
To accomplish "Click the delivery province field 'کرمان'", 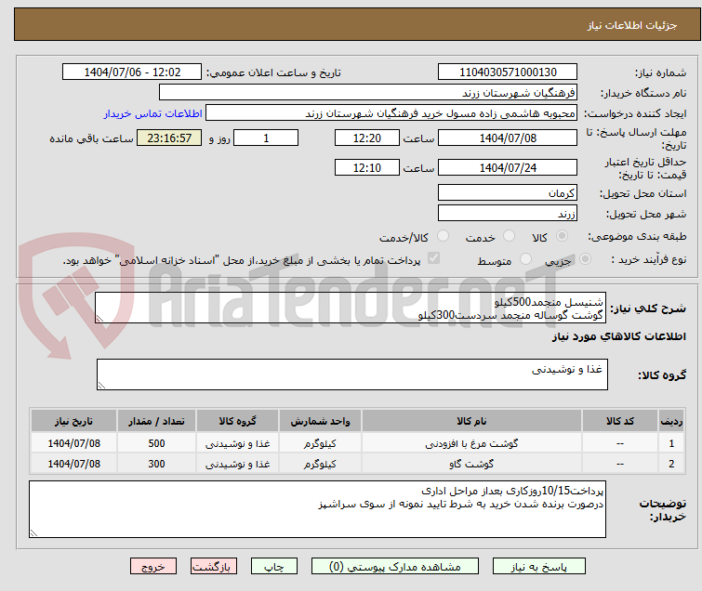I will (508, 193).
